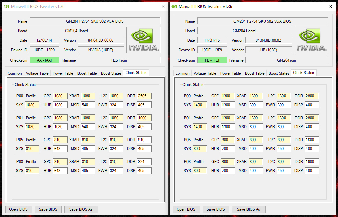Open Boost States tab in right window

[279, 73]
